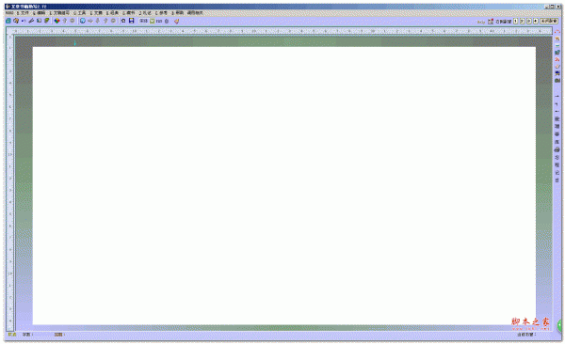Click the gray down arrow in toolbar
This screenshot has width=565, height=344.
click(x=98, y=21)
